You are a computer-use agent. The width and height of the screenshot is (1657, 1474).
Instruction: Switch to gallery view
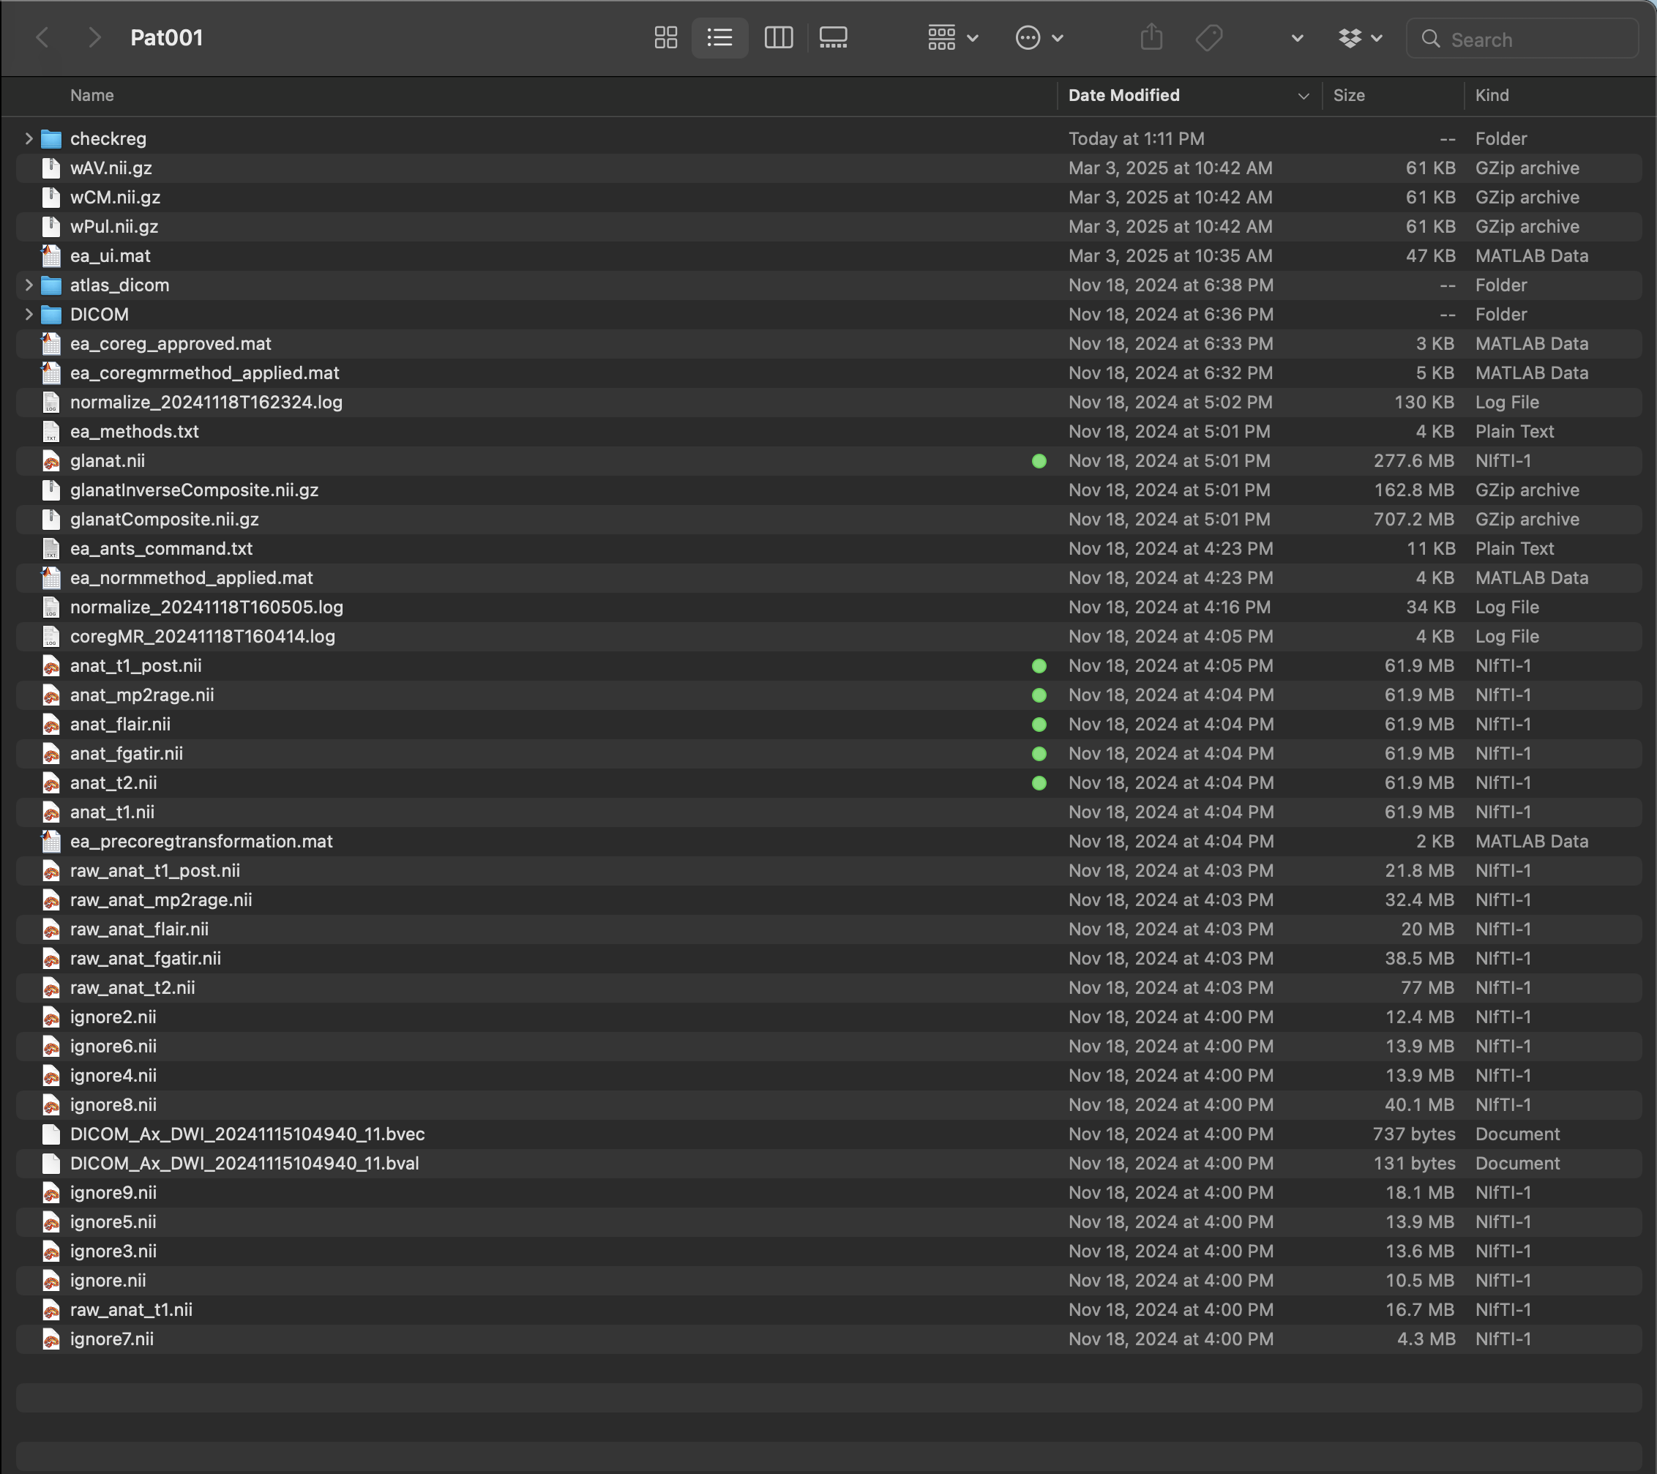[x=833, y=37]
